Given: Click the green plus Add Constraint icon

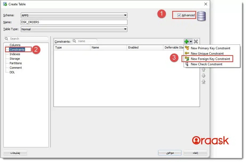Looking at the screenshot, I should click(186, 41).
